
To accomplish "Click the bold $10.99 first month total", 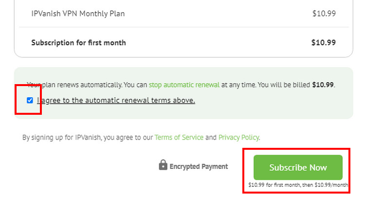I will pos(324,43).
